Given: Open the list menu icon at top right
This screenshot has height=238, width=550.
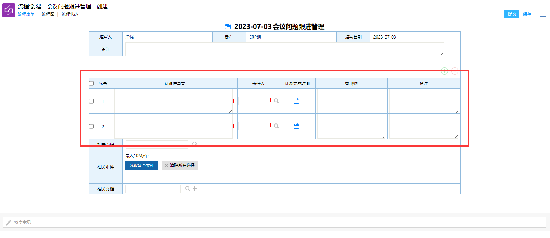Looking at the screenshot, I should [x=543, y=14].
